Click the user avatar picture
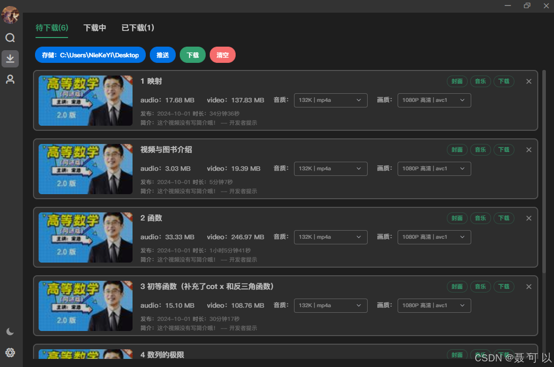Image resolution: width=554 pixels, height=367 pixels. tap(10, 15)
